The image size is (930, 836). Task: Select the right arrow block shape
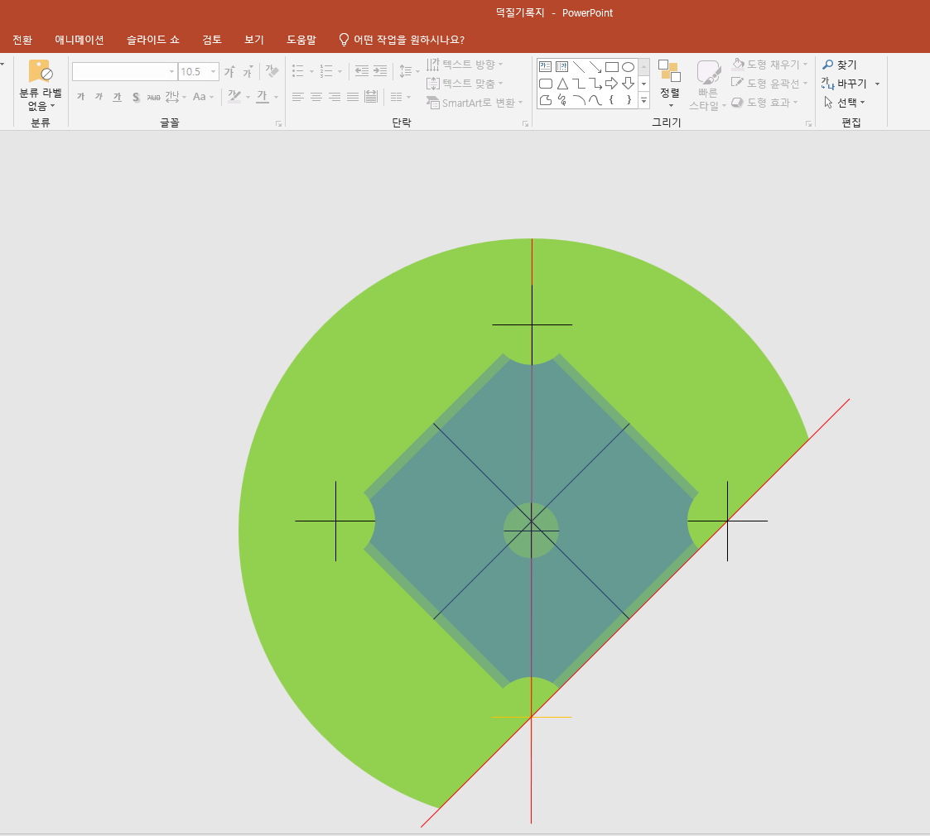611,84
